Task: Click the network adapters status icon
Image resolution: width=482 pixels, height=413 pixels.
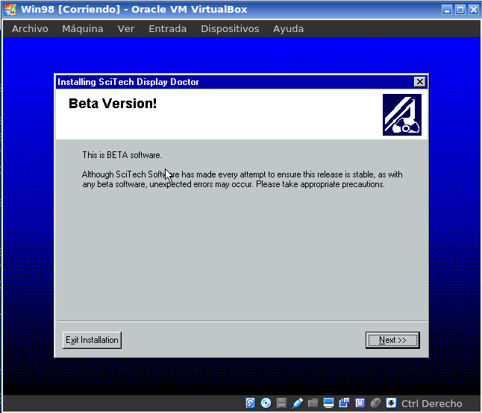Action: [x=344, y=403]
